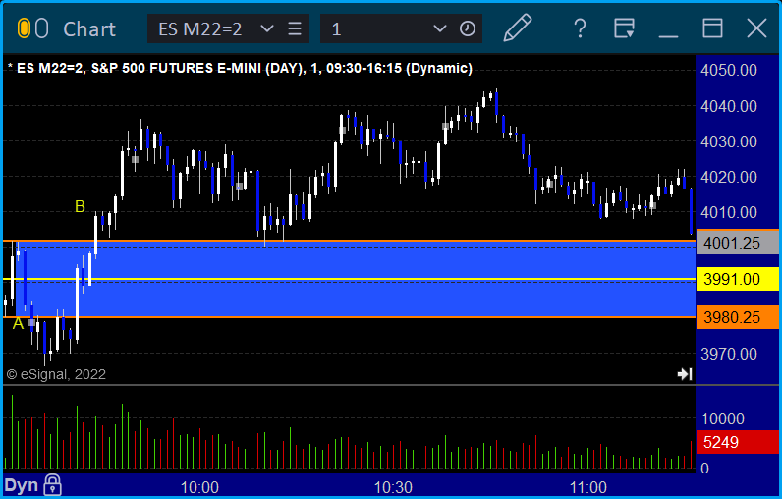782x499 pixels.
Task: Click the grey link icon beside Chart
Action: [x=42, y=28]
